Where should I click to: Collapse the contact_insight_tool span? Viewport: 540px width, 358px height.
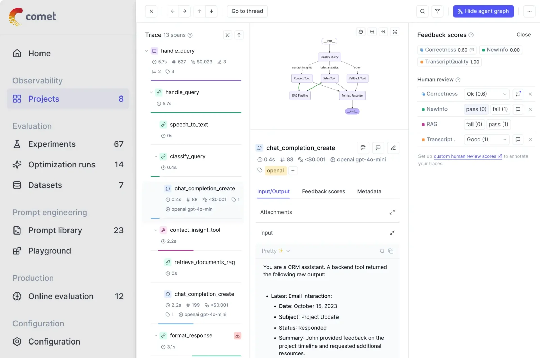[x=156, y=230]
